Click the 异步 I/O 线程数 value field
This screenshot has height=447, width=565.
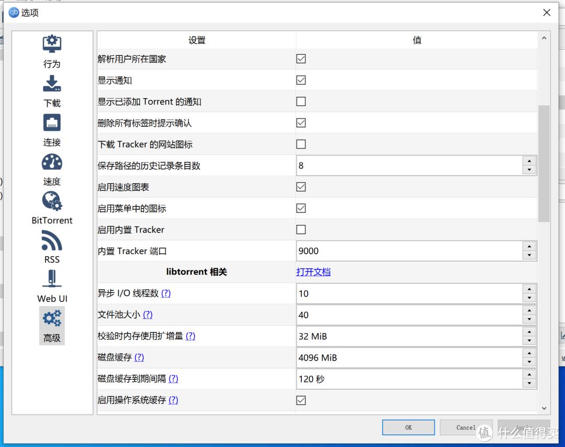point(408,293)
